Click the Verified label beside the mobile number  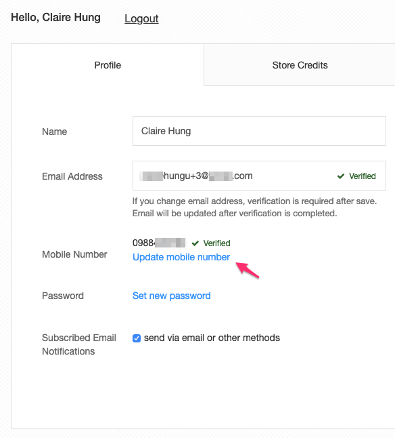point(216,243)
